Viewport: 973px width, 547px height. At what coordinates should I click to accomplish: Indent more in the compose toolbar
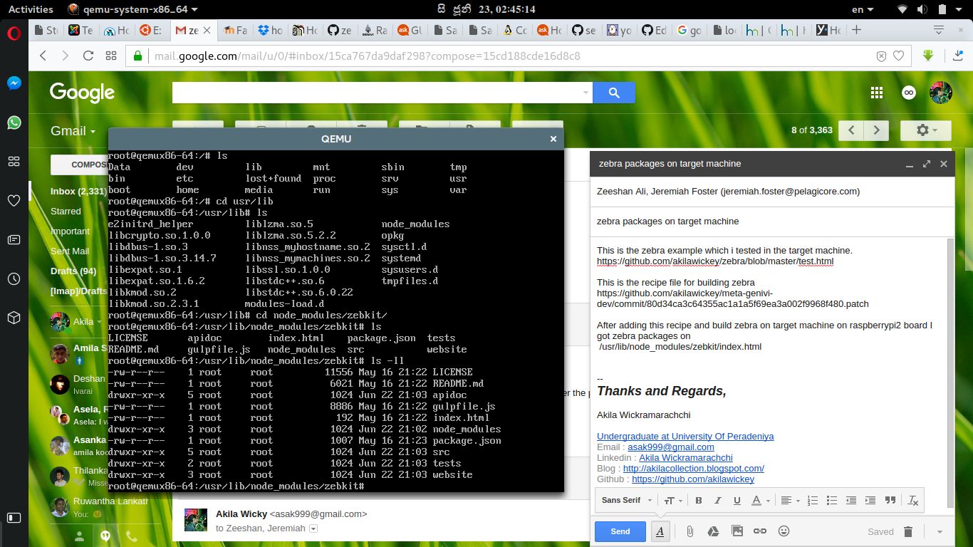870,500
